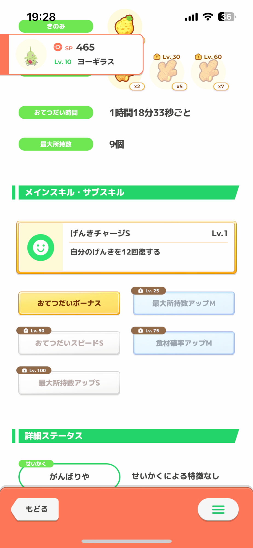
Task: Tap the locked 最大所持数アップS sub skill
Action: click(x=69, y=383)
